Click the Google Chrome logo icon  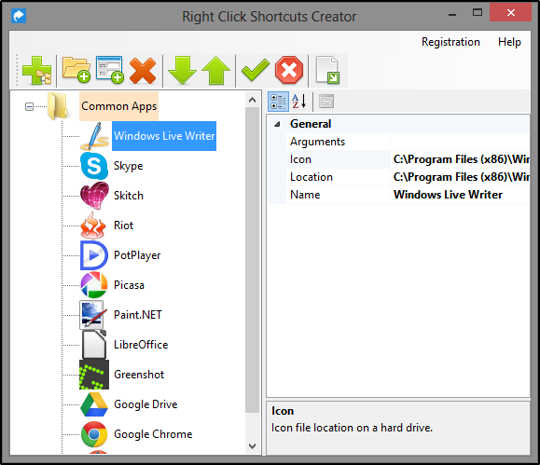tap(94, 434)
